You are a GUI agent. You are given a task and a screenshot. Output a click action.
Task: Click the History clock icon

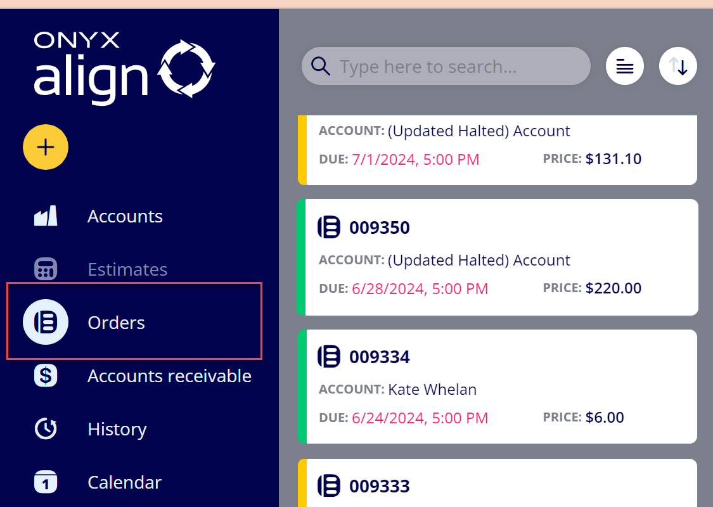46,429
